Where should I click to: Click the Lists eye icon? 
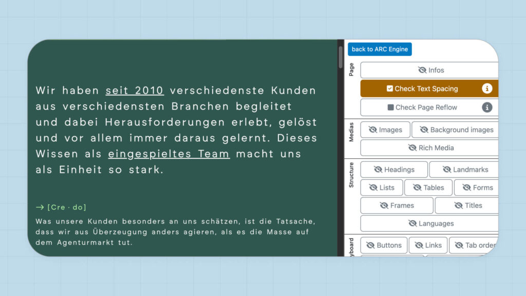(x=372, y=188)
